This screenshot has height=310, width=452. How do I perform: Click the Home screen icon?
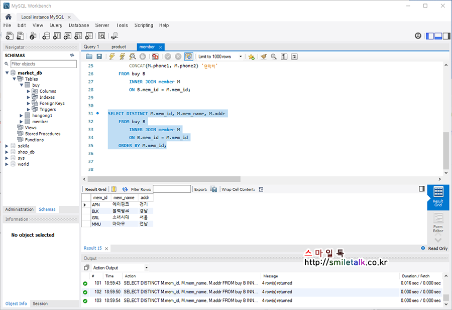pos(9,17)
